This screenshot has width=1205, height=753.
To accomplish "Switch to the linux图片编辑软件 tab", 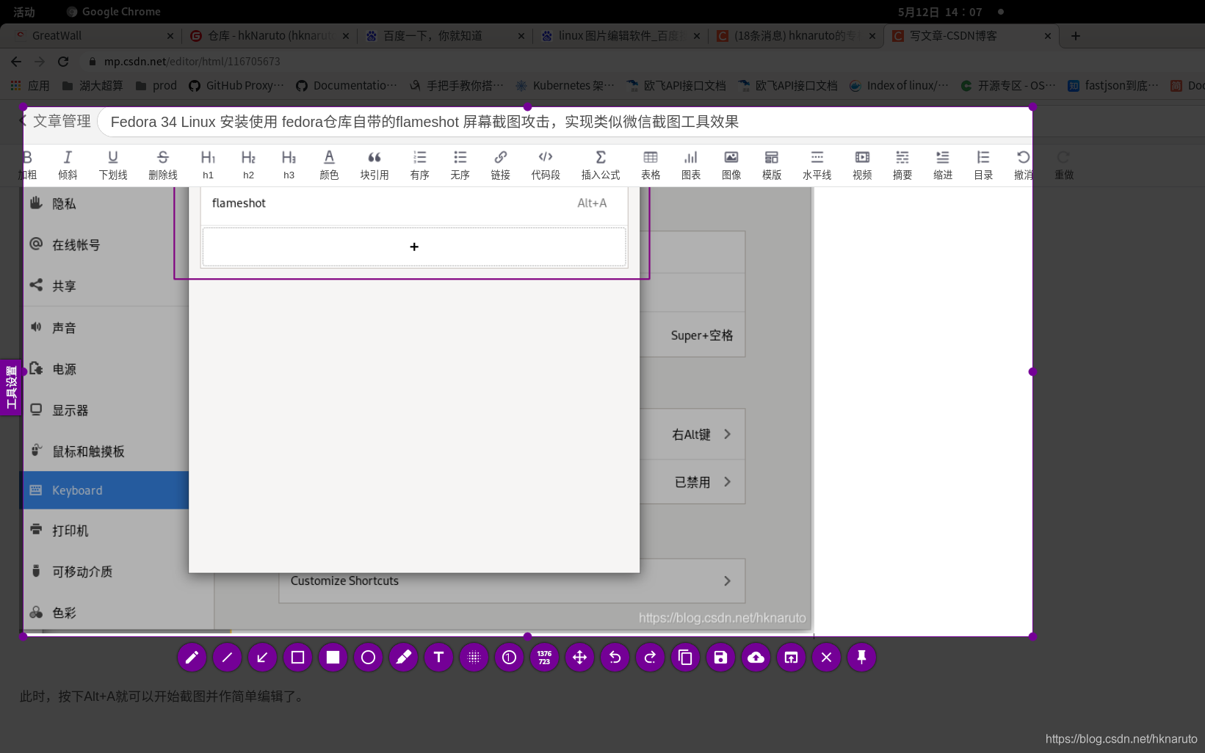I will [620, 35].
